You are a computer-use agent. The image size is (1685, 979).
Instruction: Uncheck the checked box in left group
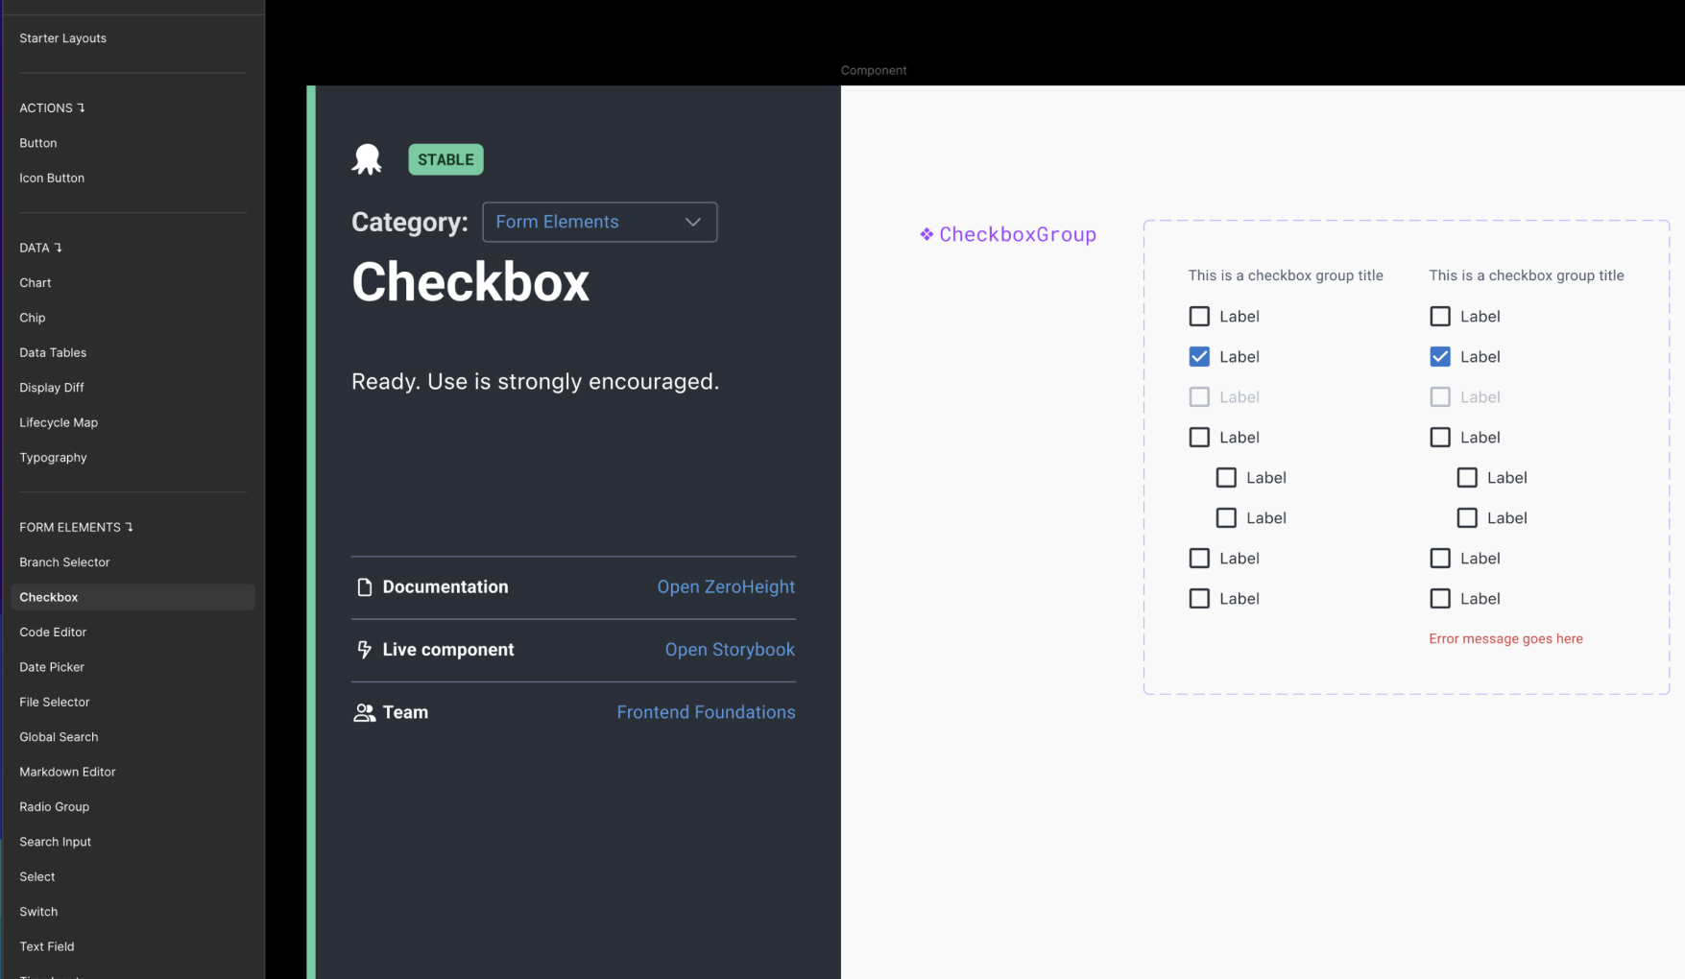[1199, 356]
